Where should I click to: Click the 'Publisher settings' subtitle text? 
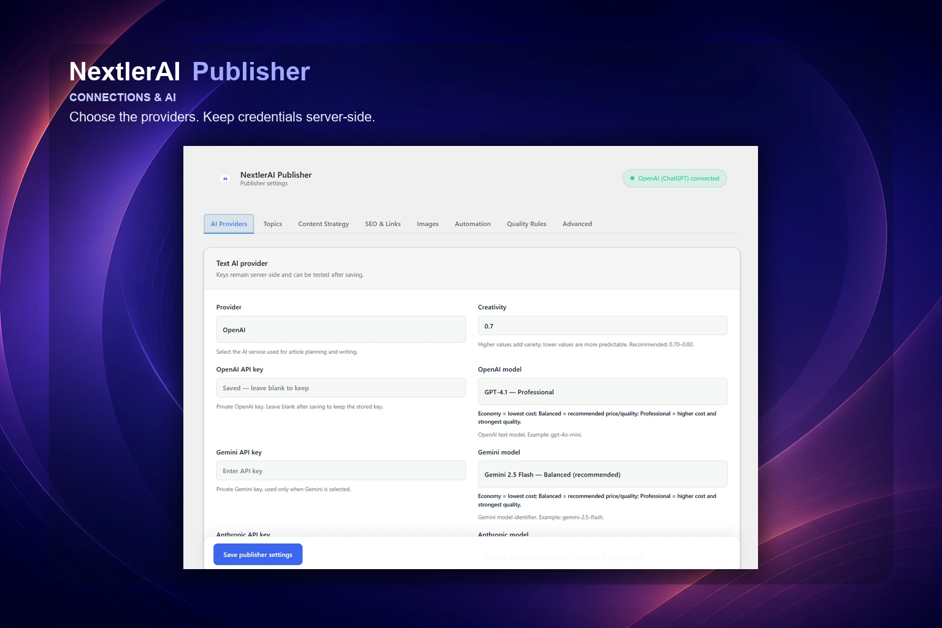pos(264,183)
